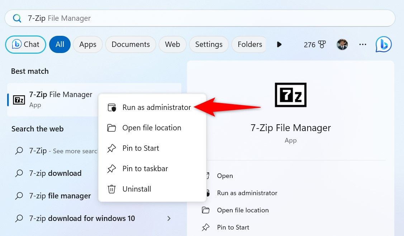
Task: Switch to the Apps filter tab
Action: point(87,44)
